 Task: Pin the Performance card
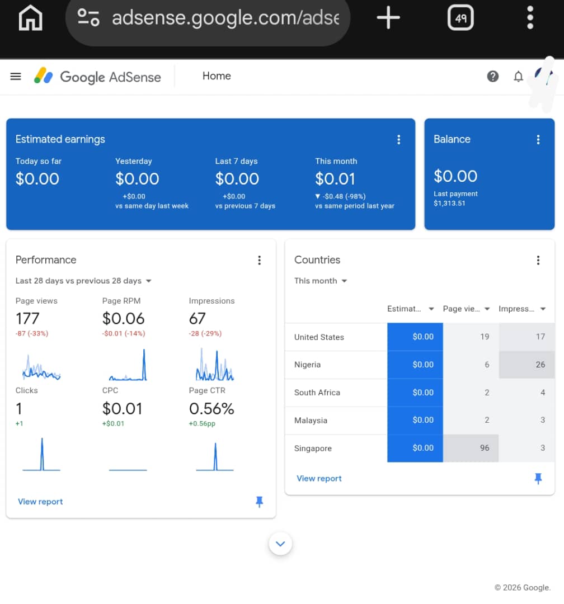259,503
